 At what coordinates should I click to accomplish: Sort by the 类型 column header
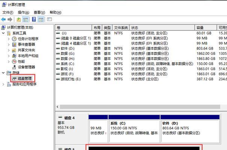pos(107,28)
